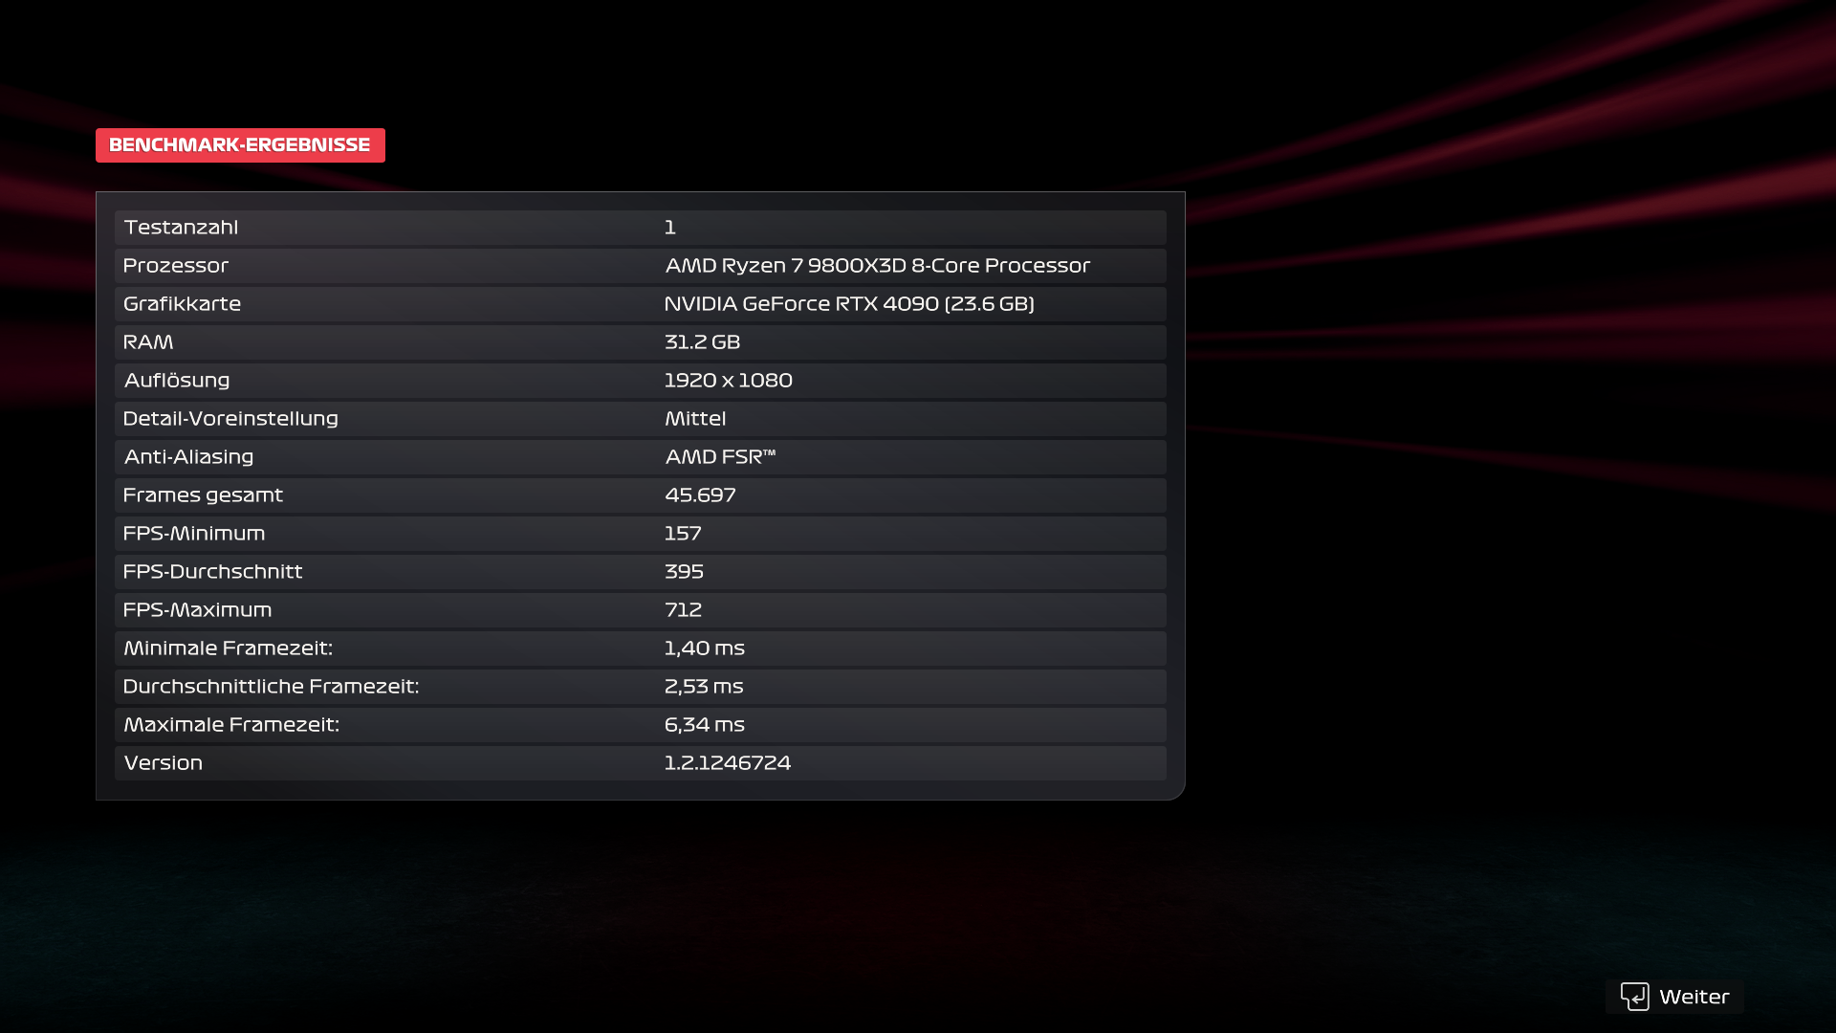
Task: Select the RAM 31.2 GB row
Action: coord(640,342)
